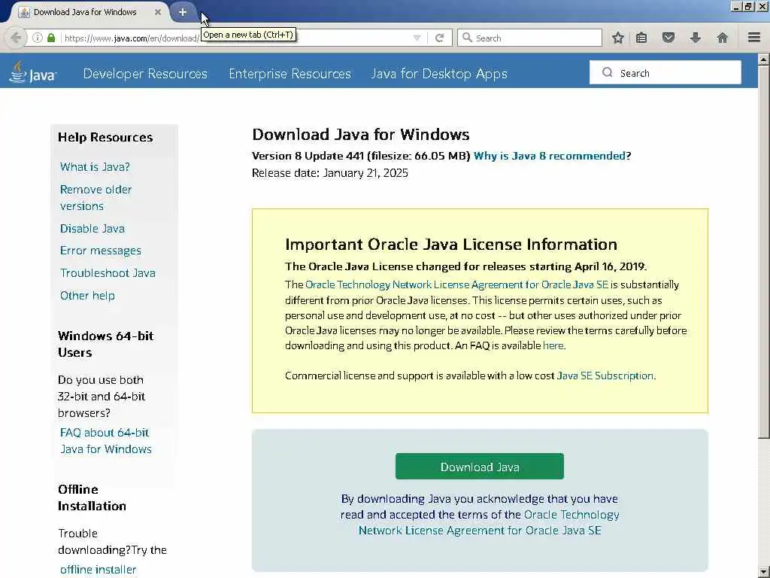Click the page vertical scrollbar thumb
This screenshot has width=770, height=578.
763,251
